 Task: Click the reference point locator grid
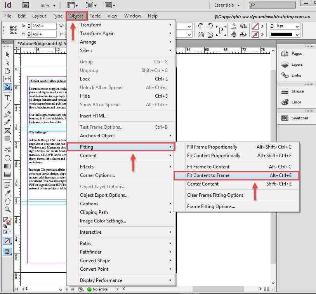coord(13,30)
